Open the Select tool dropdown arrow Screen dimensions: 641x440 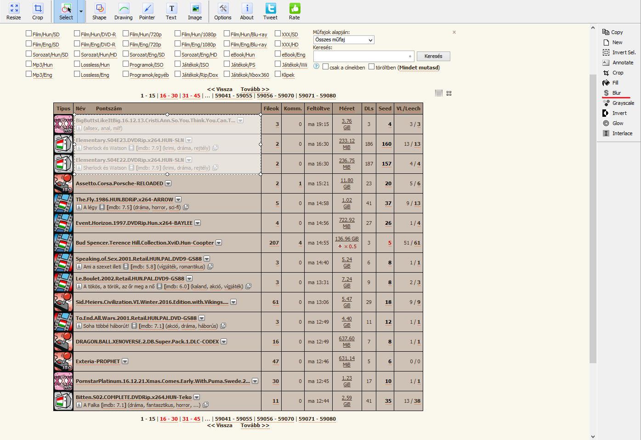81,11
